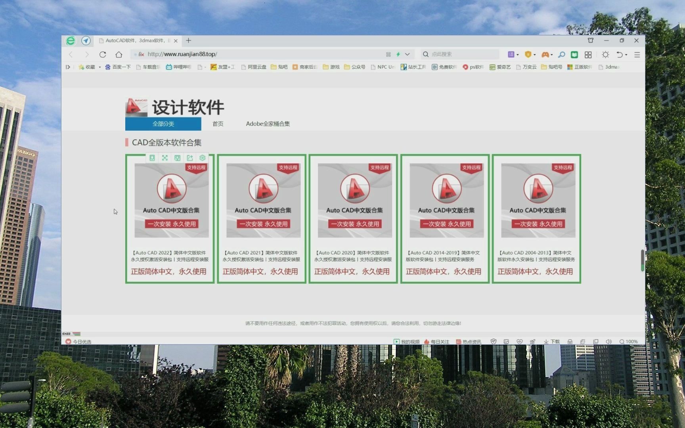Expand the undo closed tabs dropdown
The width and height of the screenshot is (685, 428).
click(x=626, y=55)
